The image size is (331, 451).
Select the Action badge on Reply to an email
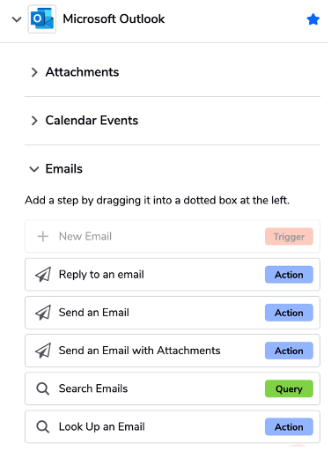(289, 275)
